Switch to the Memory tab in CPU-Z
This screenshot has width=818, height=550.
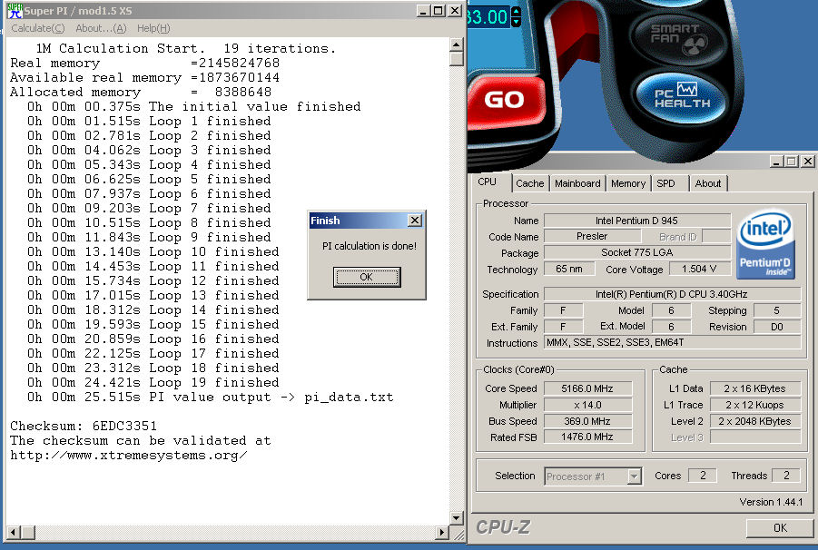pos(628,183)
